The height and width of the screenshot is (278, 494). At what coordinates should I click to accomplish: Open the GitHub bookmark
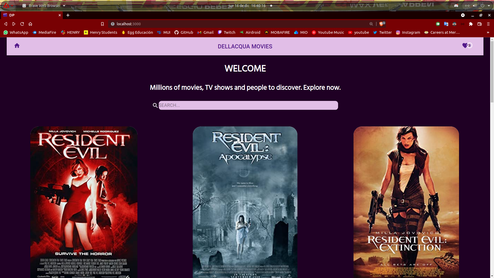(x=184, y=32)
